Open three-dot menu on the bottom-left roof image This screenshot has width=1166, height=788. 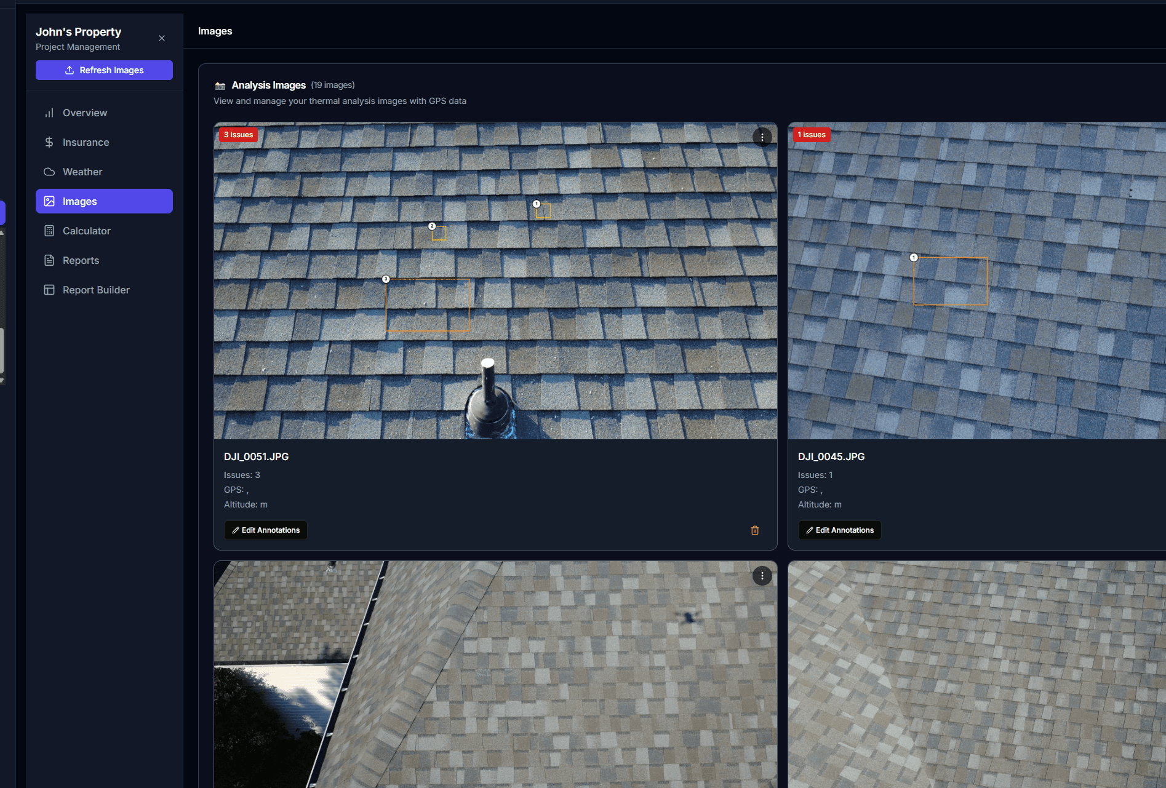tap(762, 576)
